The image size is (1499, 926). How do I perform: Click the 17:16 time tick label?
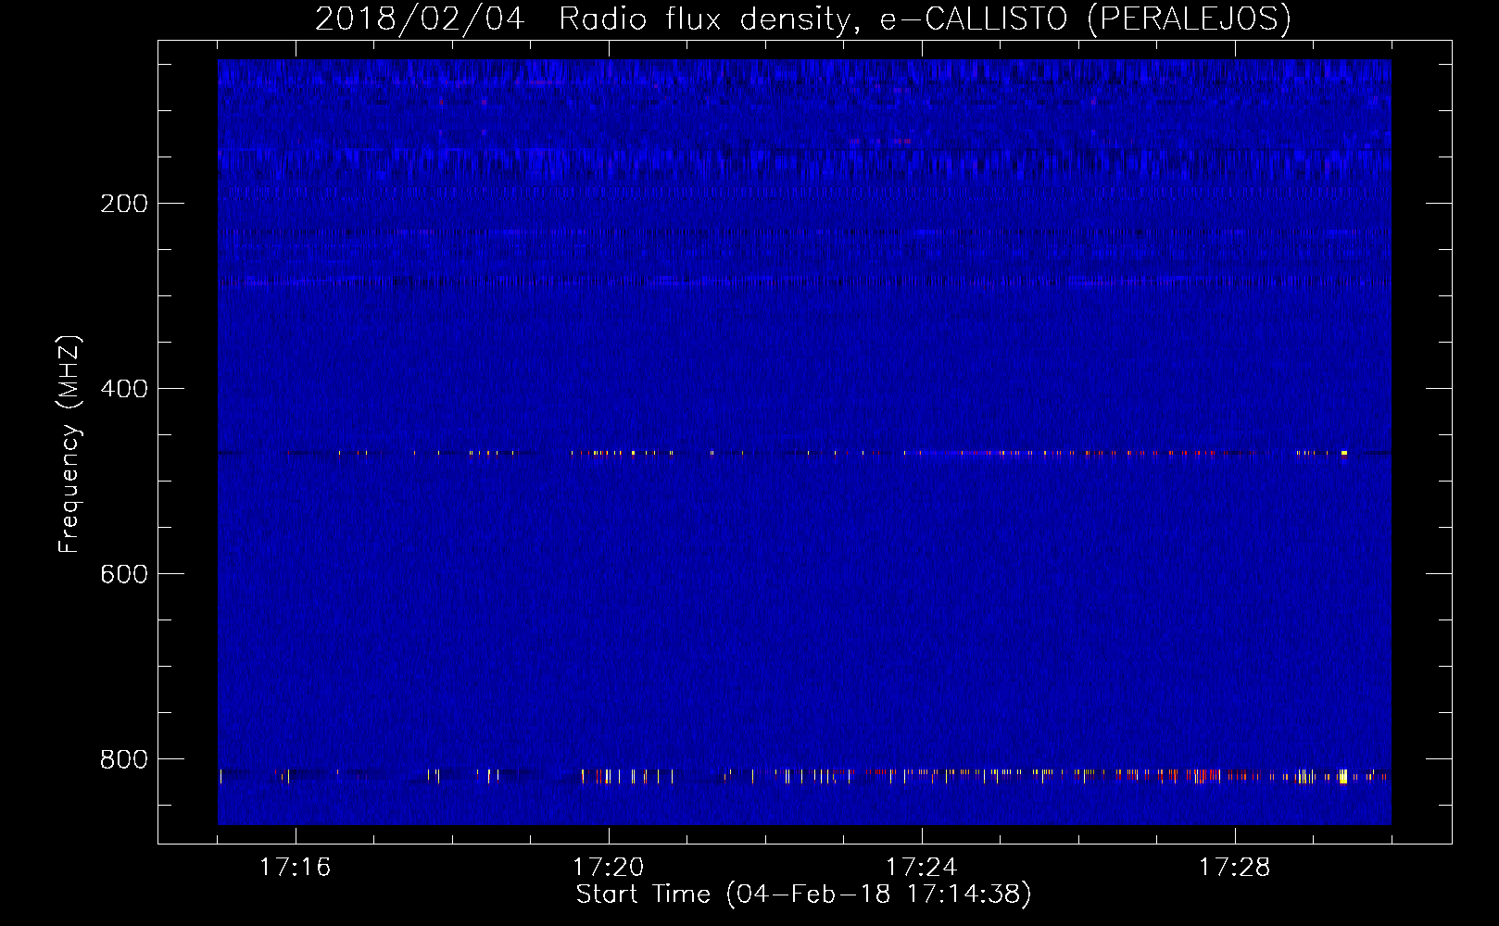[295, 868]
